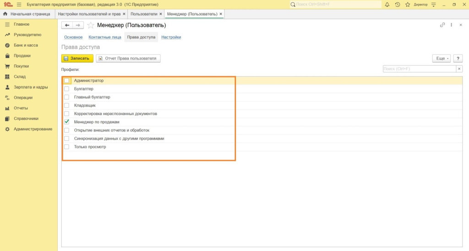Screen dimensions: 469x251
Task: Add Менеджер form to favorites star
Action: coord(91,25)
